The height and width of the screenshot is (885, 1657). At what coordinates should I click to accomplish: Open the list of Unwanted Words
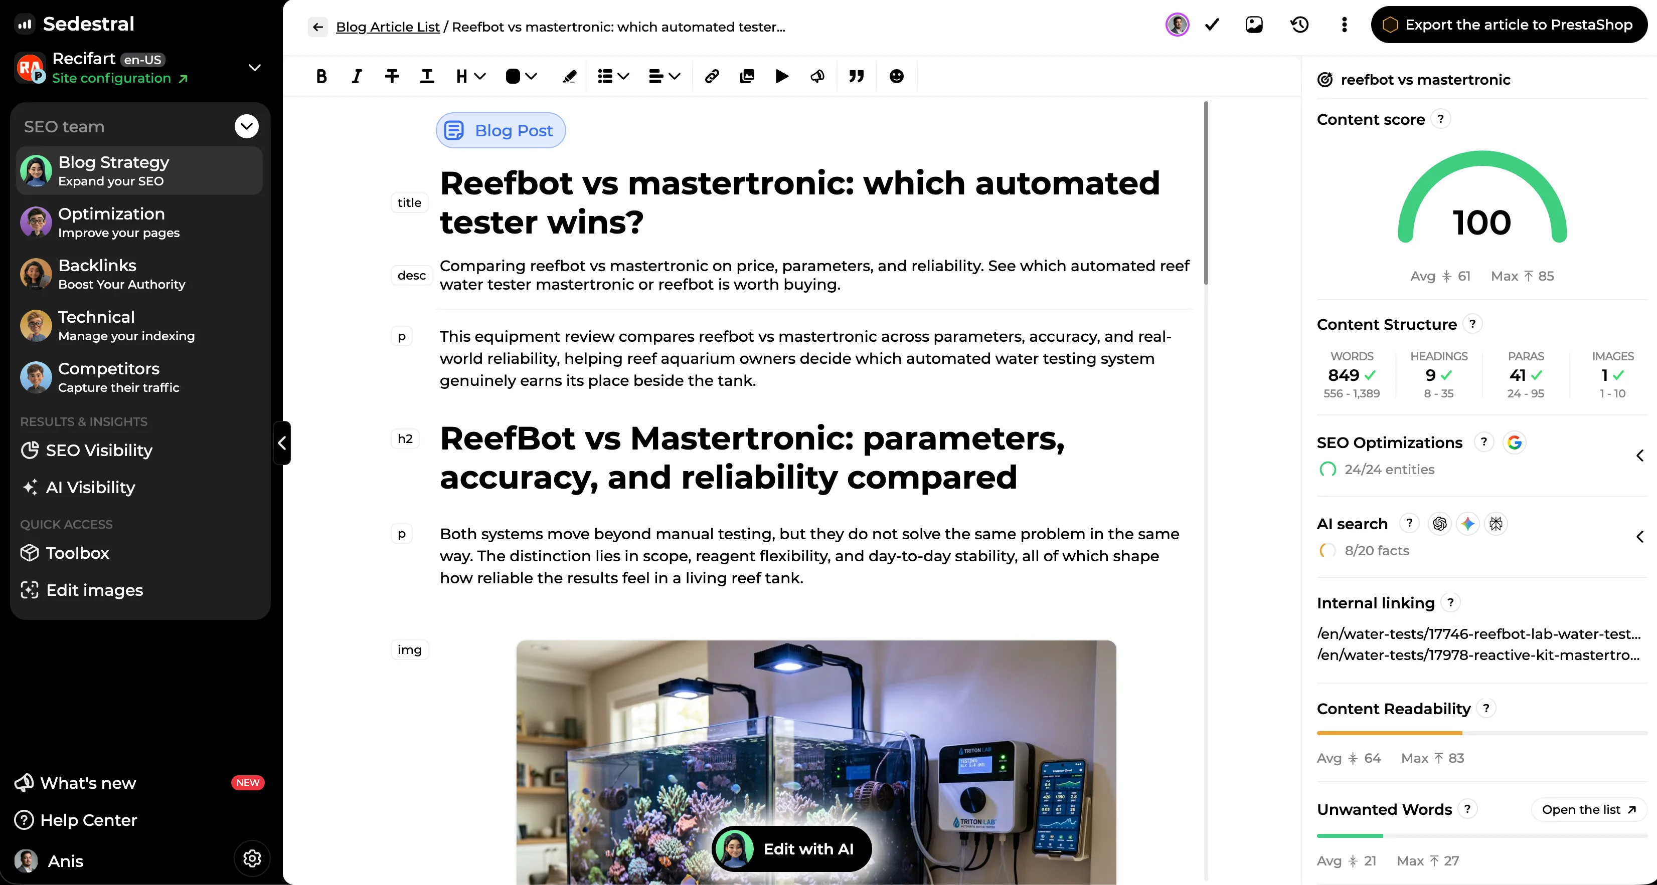(x=1588, y=810)
